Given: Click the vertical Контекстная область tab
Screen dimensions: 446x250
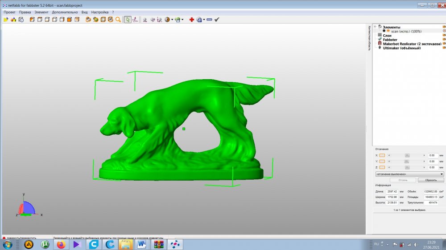Looking at the screenshot, I should [x=369, y=38].
